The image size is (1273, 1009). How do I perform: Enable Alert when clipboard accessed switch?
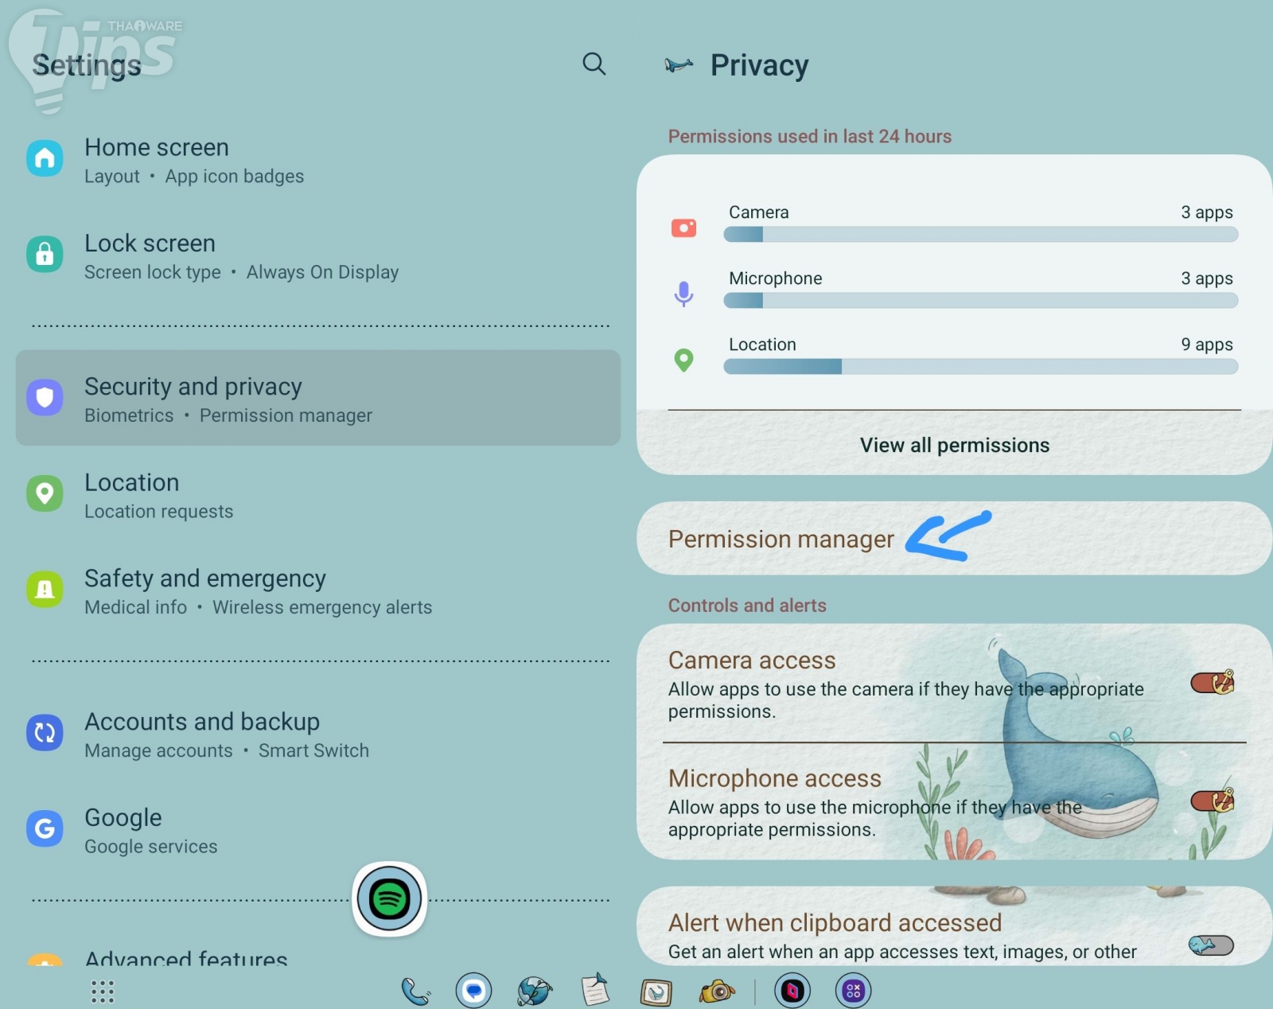1211,945
